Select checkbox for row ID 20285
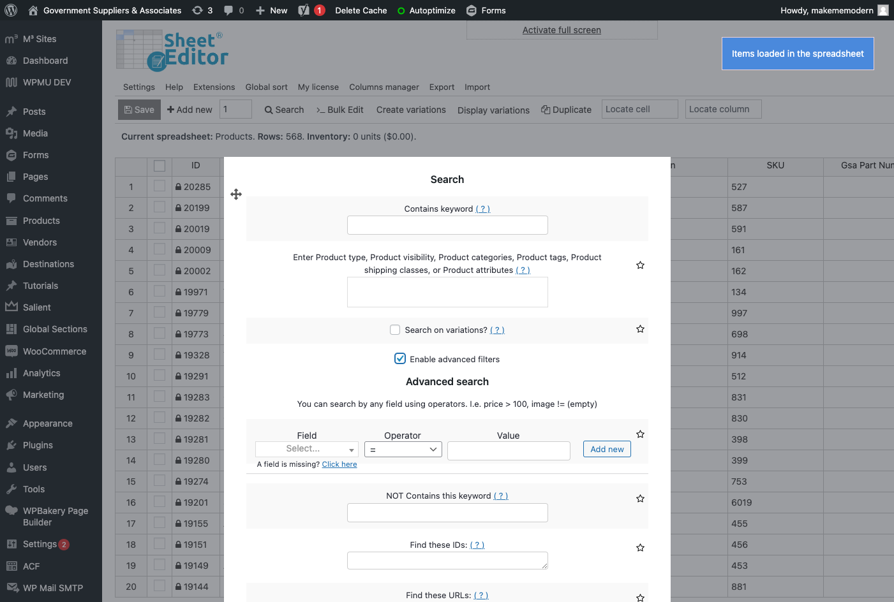Screen dimensions: 894x602 click(160, 186)
